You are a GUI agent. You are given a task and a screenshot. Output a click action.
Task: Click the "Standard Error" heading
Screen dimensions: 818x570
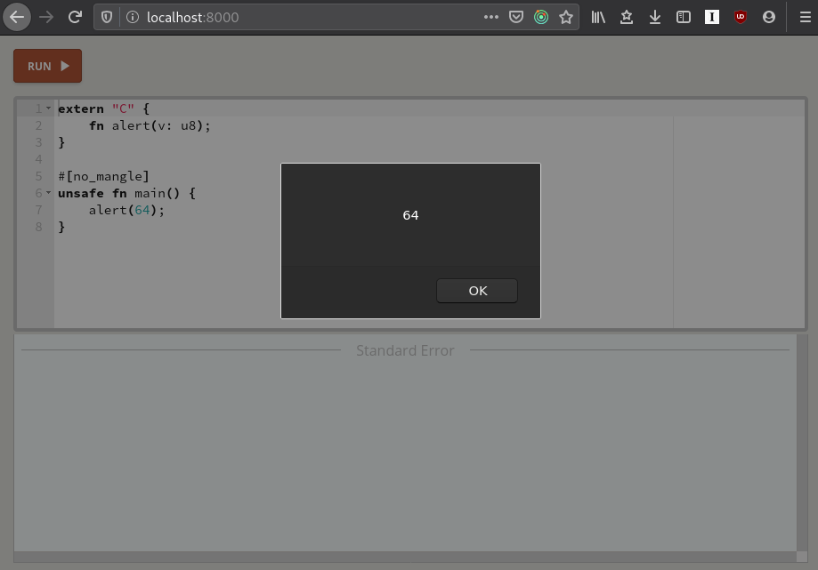click(x=405, y=350)
